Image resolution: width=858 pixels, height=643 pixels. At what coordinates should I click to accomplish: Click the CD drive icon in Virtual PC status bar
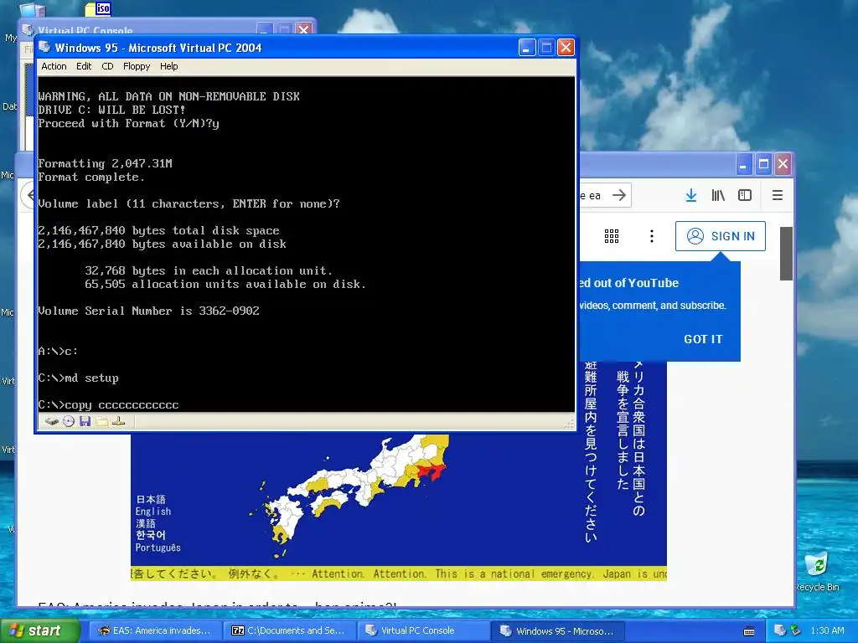(69, 421)
